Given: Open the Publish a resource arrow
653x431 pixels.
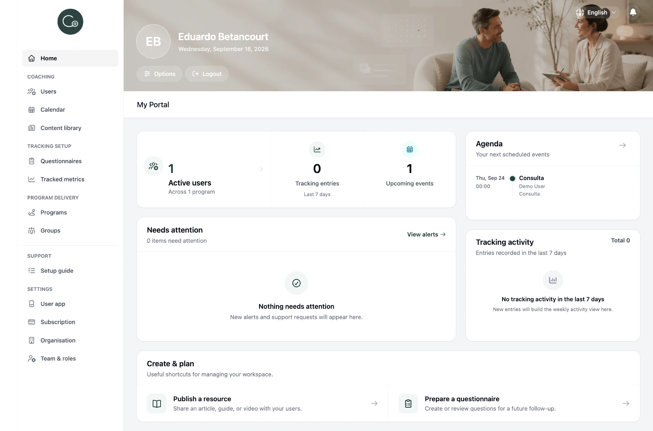Looking at the screenshot, I should [x=374, y=403].
